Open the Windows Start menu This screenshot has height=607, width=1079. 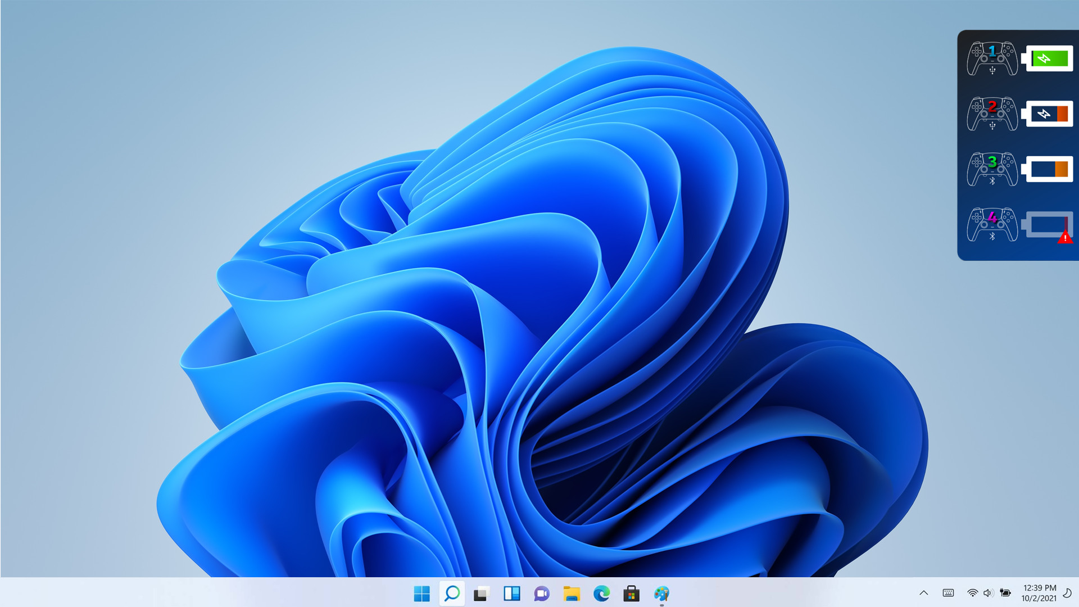pyautogui.click(x=421, y=594)
